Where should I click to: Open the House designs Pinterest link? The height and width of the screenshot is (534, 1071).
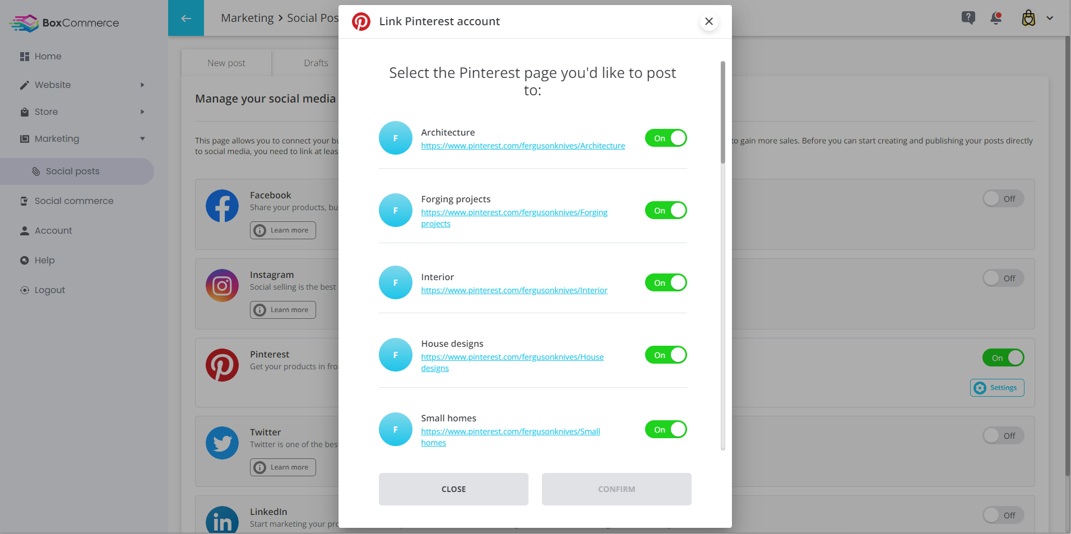512,363
